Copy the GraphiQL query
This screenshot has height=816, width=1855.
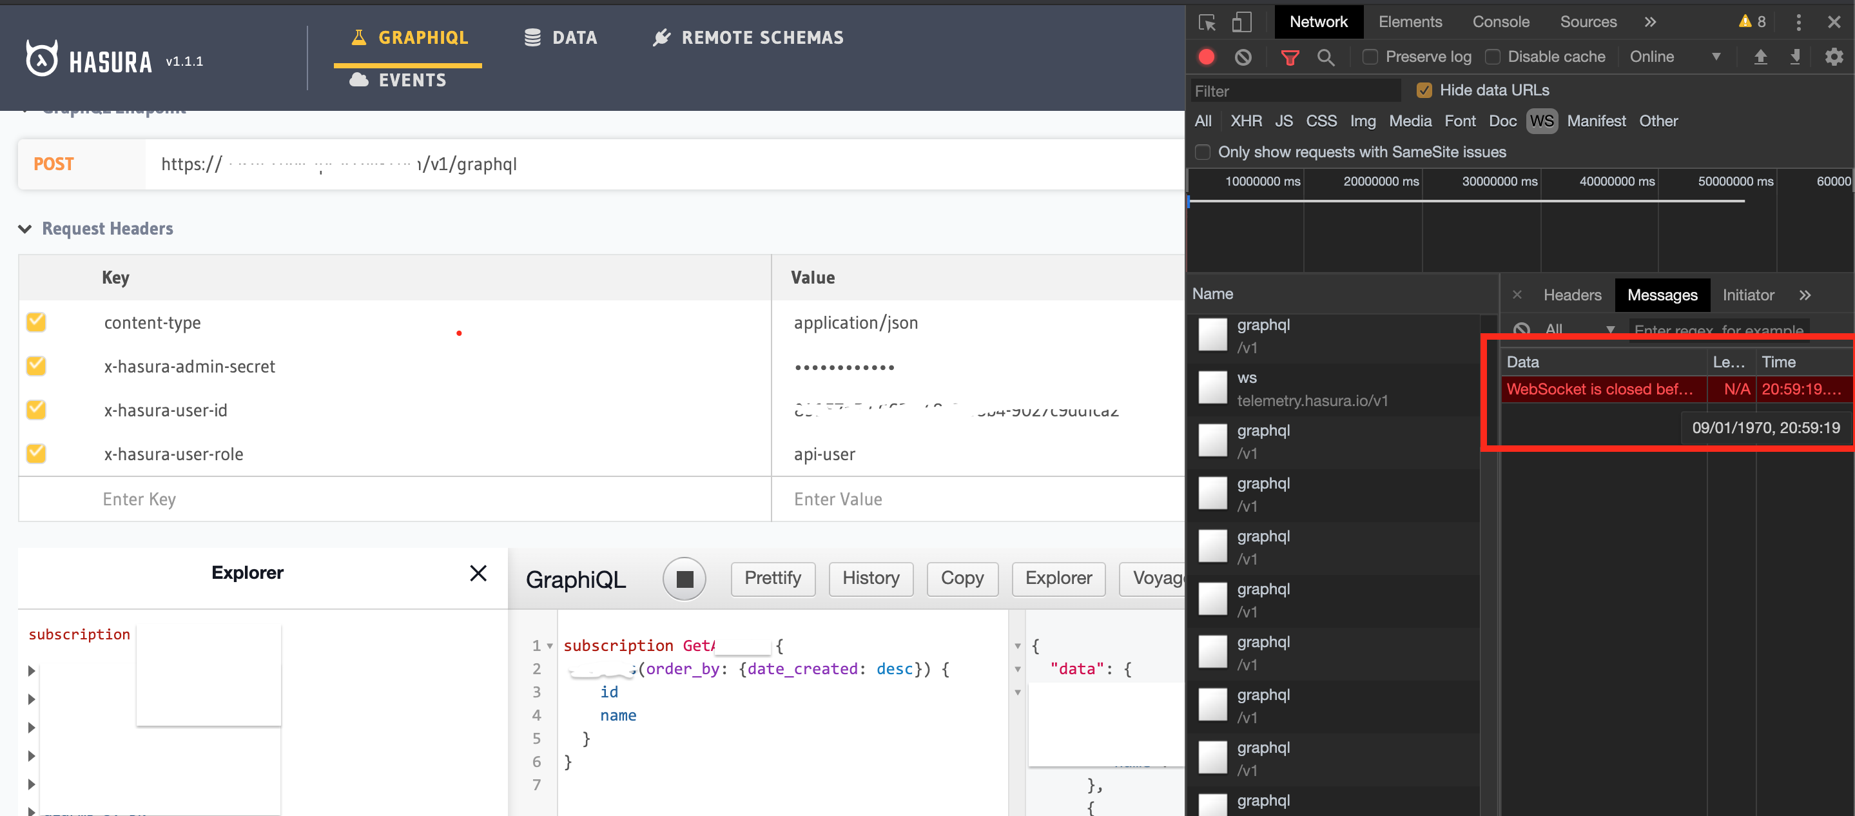pos(962,578)
